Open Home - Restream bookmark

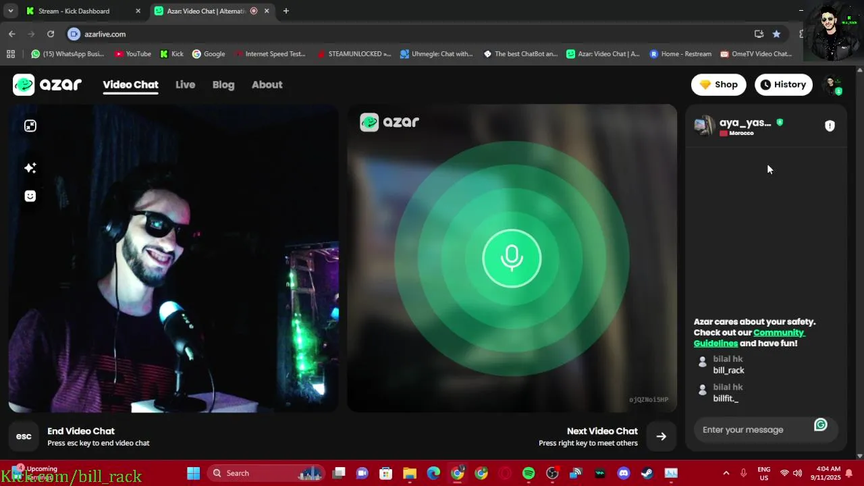click(680, 54)
